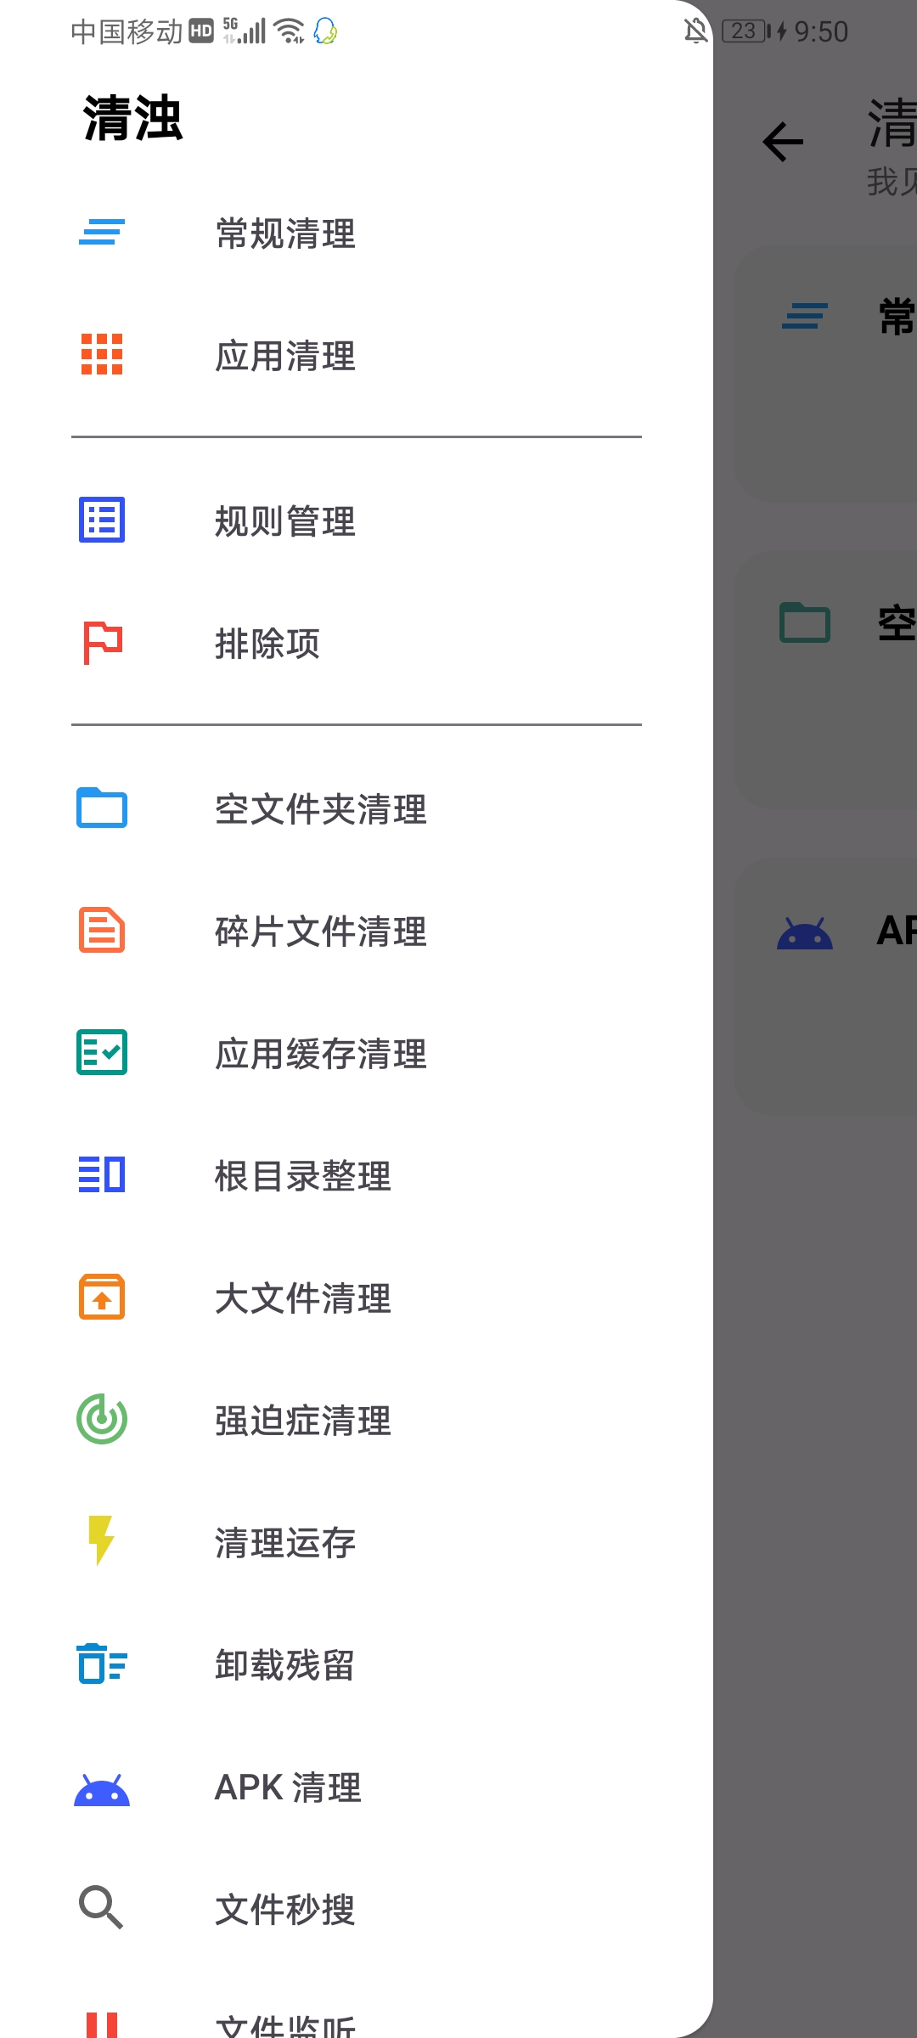Tap the 排除项 red flag icon
Screen dimensions: 917x2038
point(103,643)
